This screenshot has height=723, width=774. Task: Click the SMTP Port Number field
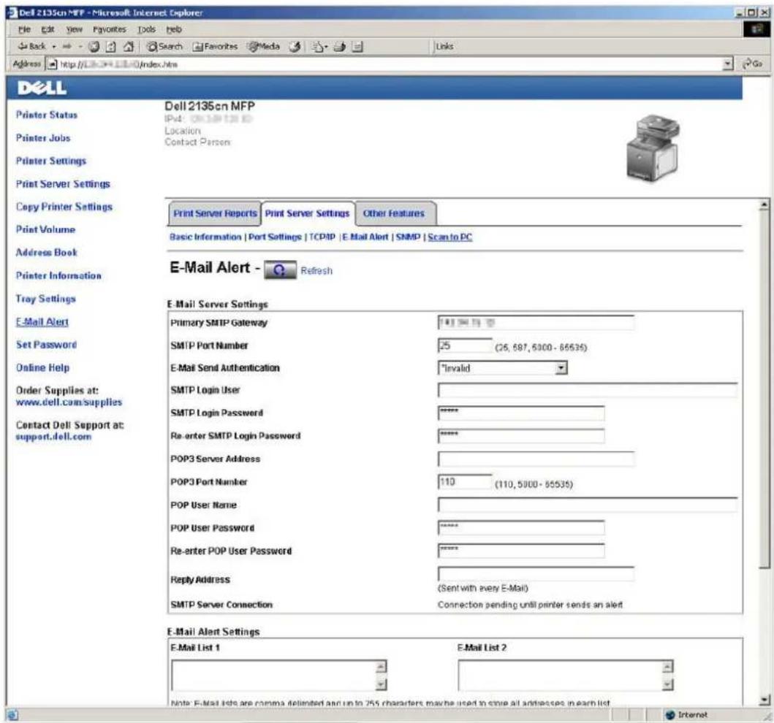click(x=465, y=345)
